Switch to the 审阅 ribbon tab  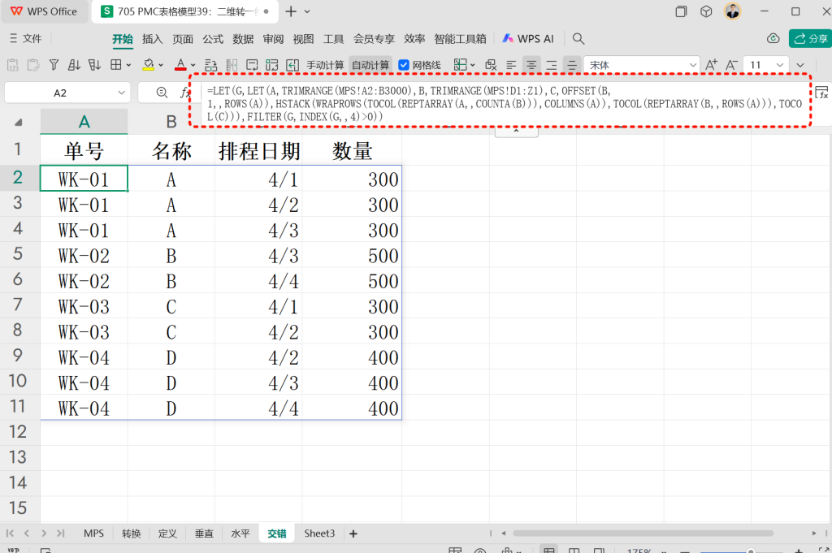(273, 39)
